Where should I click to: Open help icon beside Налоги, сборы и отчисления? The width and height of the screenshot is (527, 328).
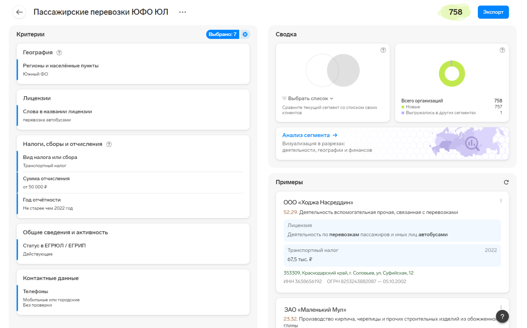click(x=109, y=144)
